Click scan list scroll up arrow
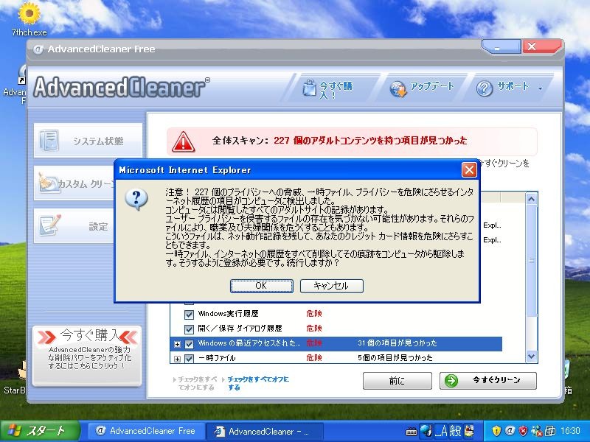590x442 pixels. [531, 199]
